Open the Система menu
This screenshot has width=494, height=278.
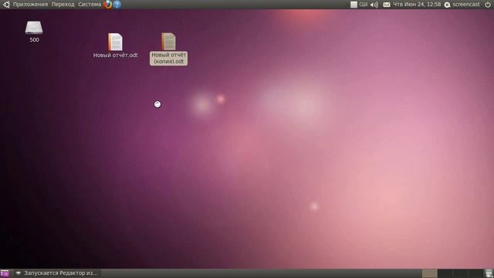pos(90,5)
